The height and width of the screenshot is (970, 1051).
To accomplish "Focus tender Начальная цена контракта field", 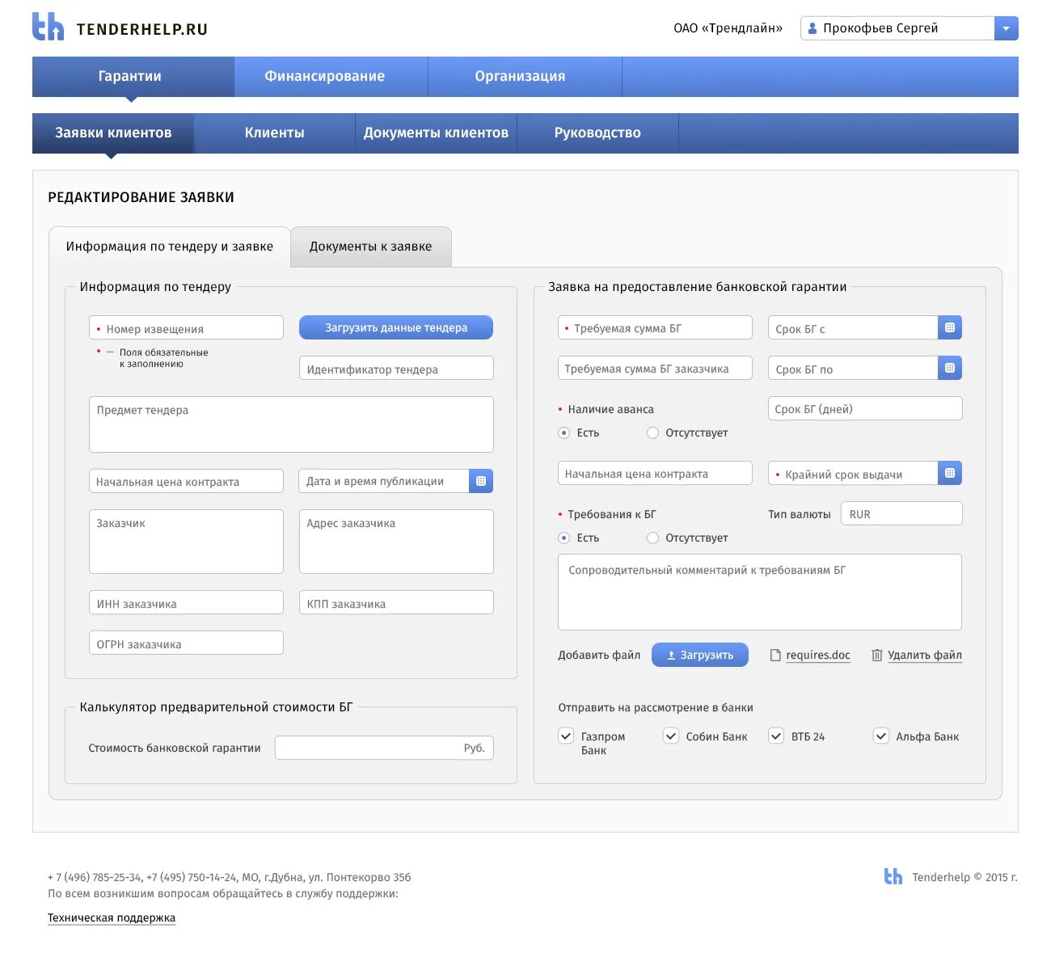I will tap(186, 481).
